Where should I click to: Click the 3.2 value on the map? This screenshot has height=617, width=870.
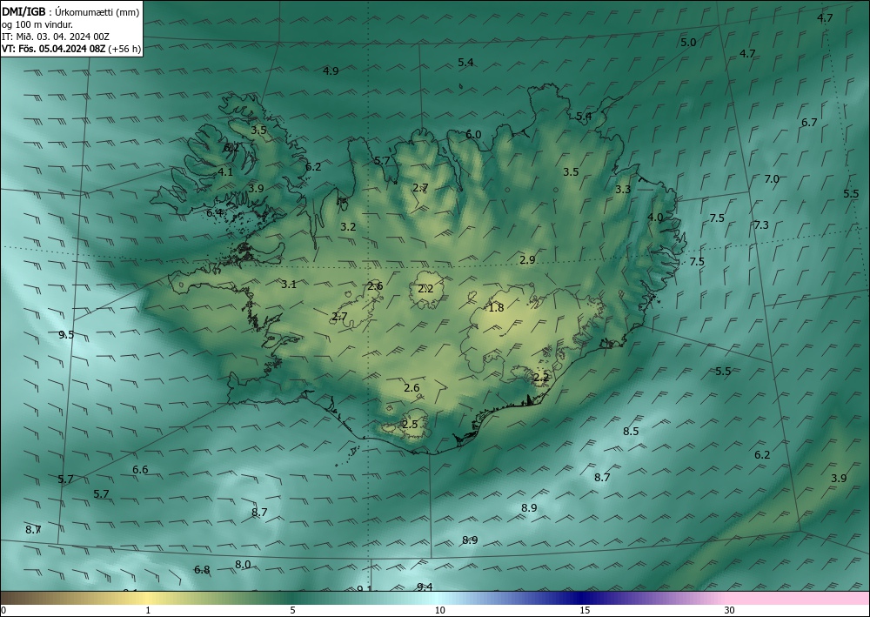pos(348,227)
